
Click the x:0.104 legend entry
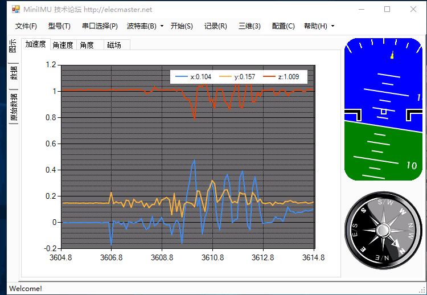tap(193, 77)
